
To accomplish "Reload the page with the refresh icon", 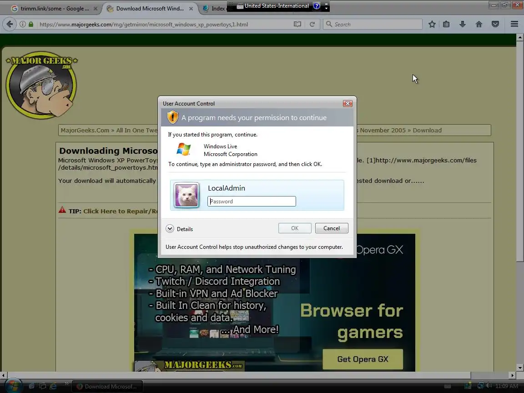I will (x=312, y=24).
